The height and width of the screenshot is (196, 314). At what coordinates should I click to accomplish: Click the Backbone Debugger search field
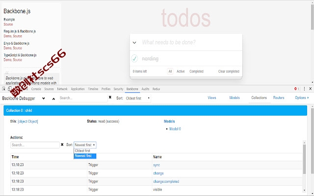click(83, 98)
